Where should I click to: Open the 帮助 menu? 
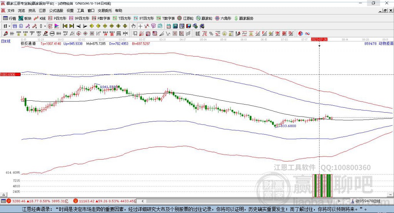tap(119, 10)
